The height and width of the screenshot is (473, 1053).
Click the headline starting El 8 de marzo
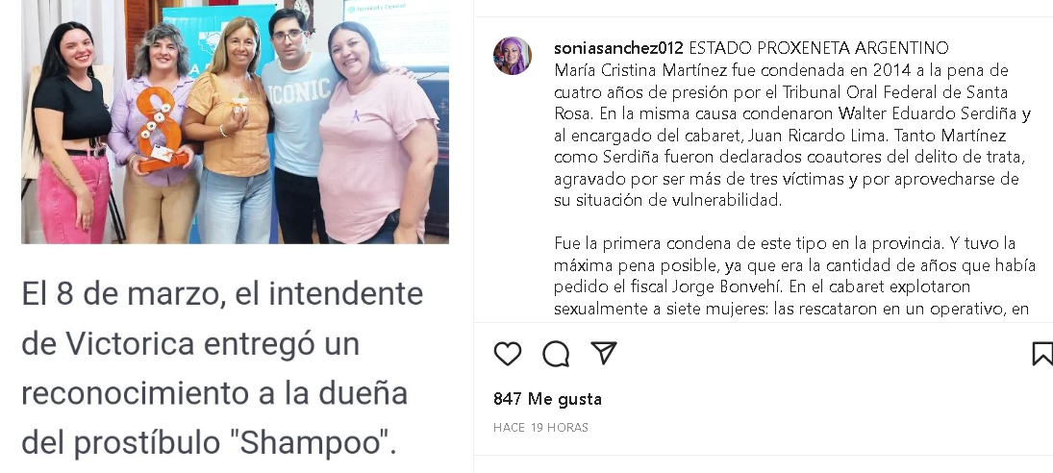tap(222, 367)
